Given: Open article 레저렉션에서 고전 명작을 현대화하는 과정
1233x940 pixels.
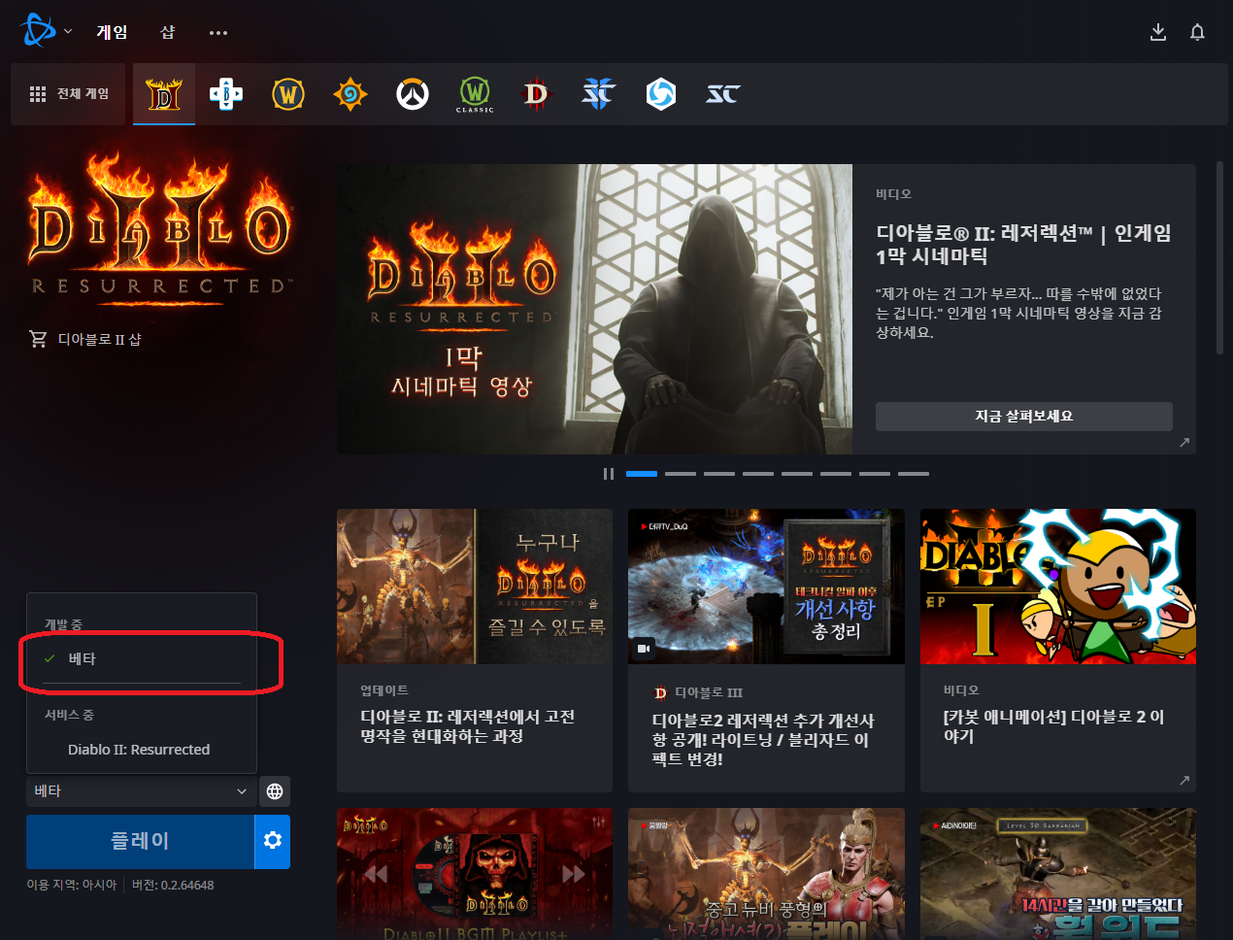Looking at the screenshot, I should 468,726.
